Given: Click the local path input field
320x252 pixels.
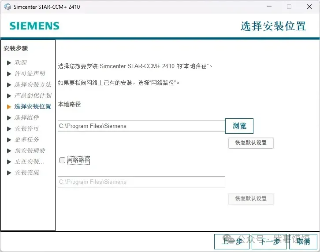Looking at the screenshot, I should (x=141, y=126).
